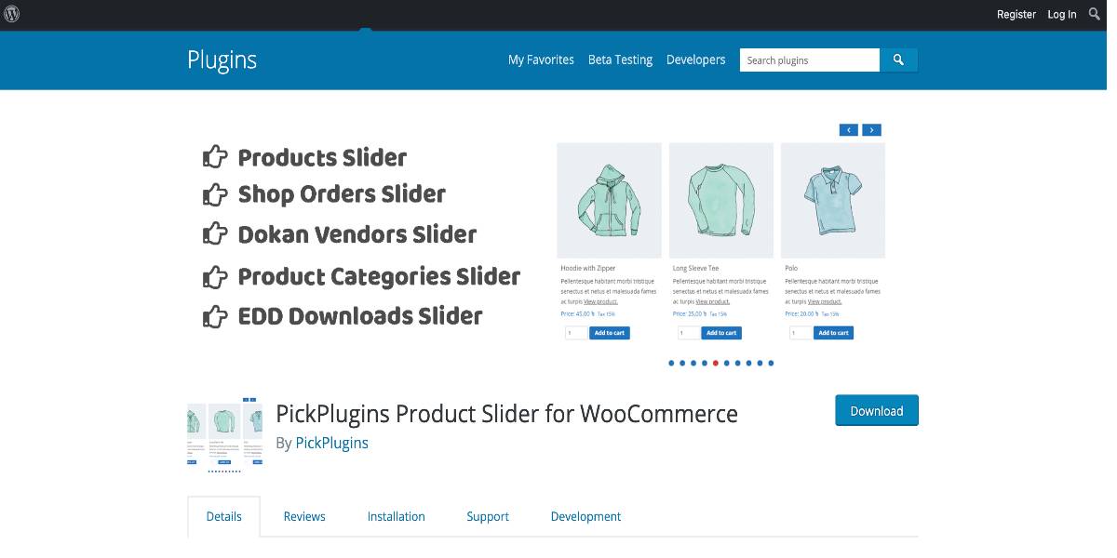Image resolution: width=1117 pixels, height=558 pixels.
Task: Switch to the Reviews tab
Action: (304, 516)
